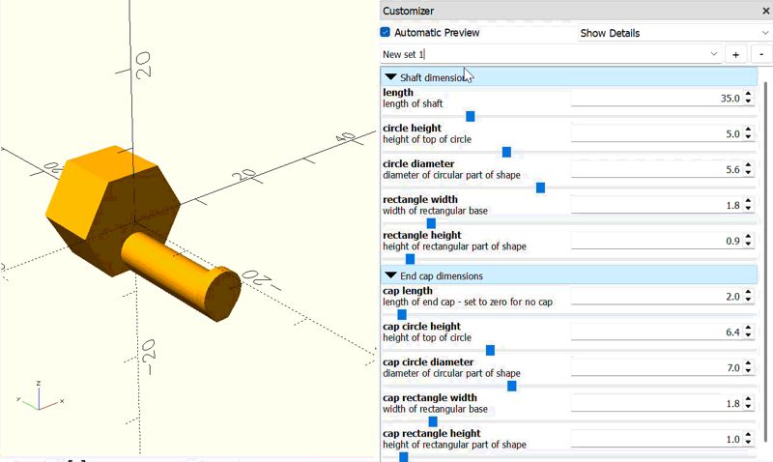Click the rectangle width slider handle
Viewport: 773px width, 462px height.
[431, 223]
